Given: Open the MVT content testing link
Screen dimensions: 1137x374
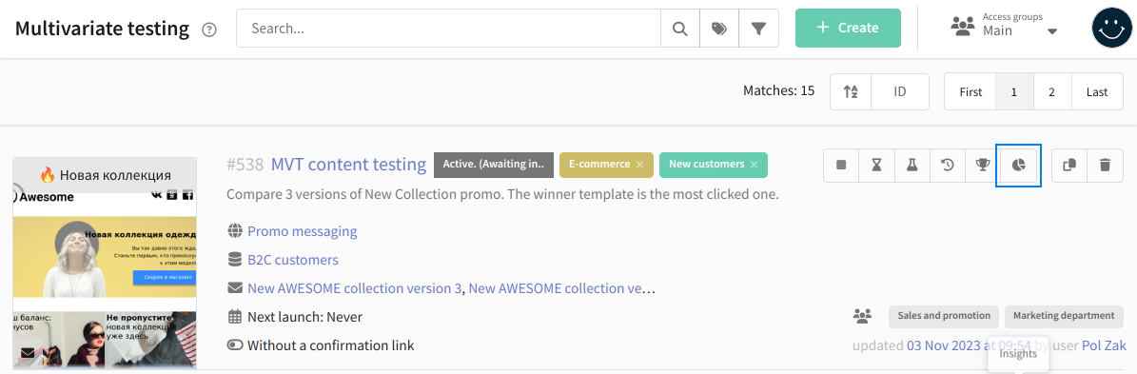Looking at the screenshot, I should (348, 165).
